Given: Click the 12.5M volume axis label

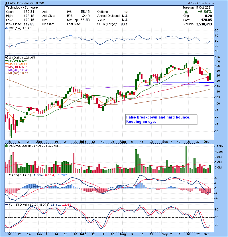Looking at the screenshot, I should click(219, 146).
